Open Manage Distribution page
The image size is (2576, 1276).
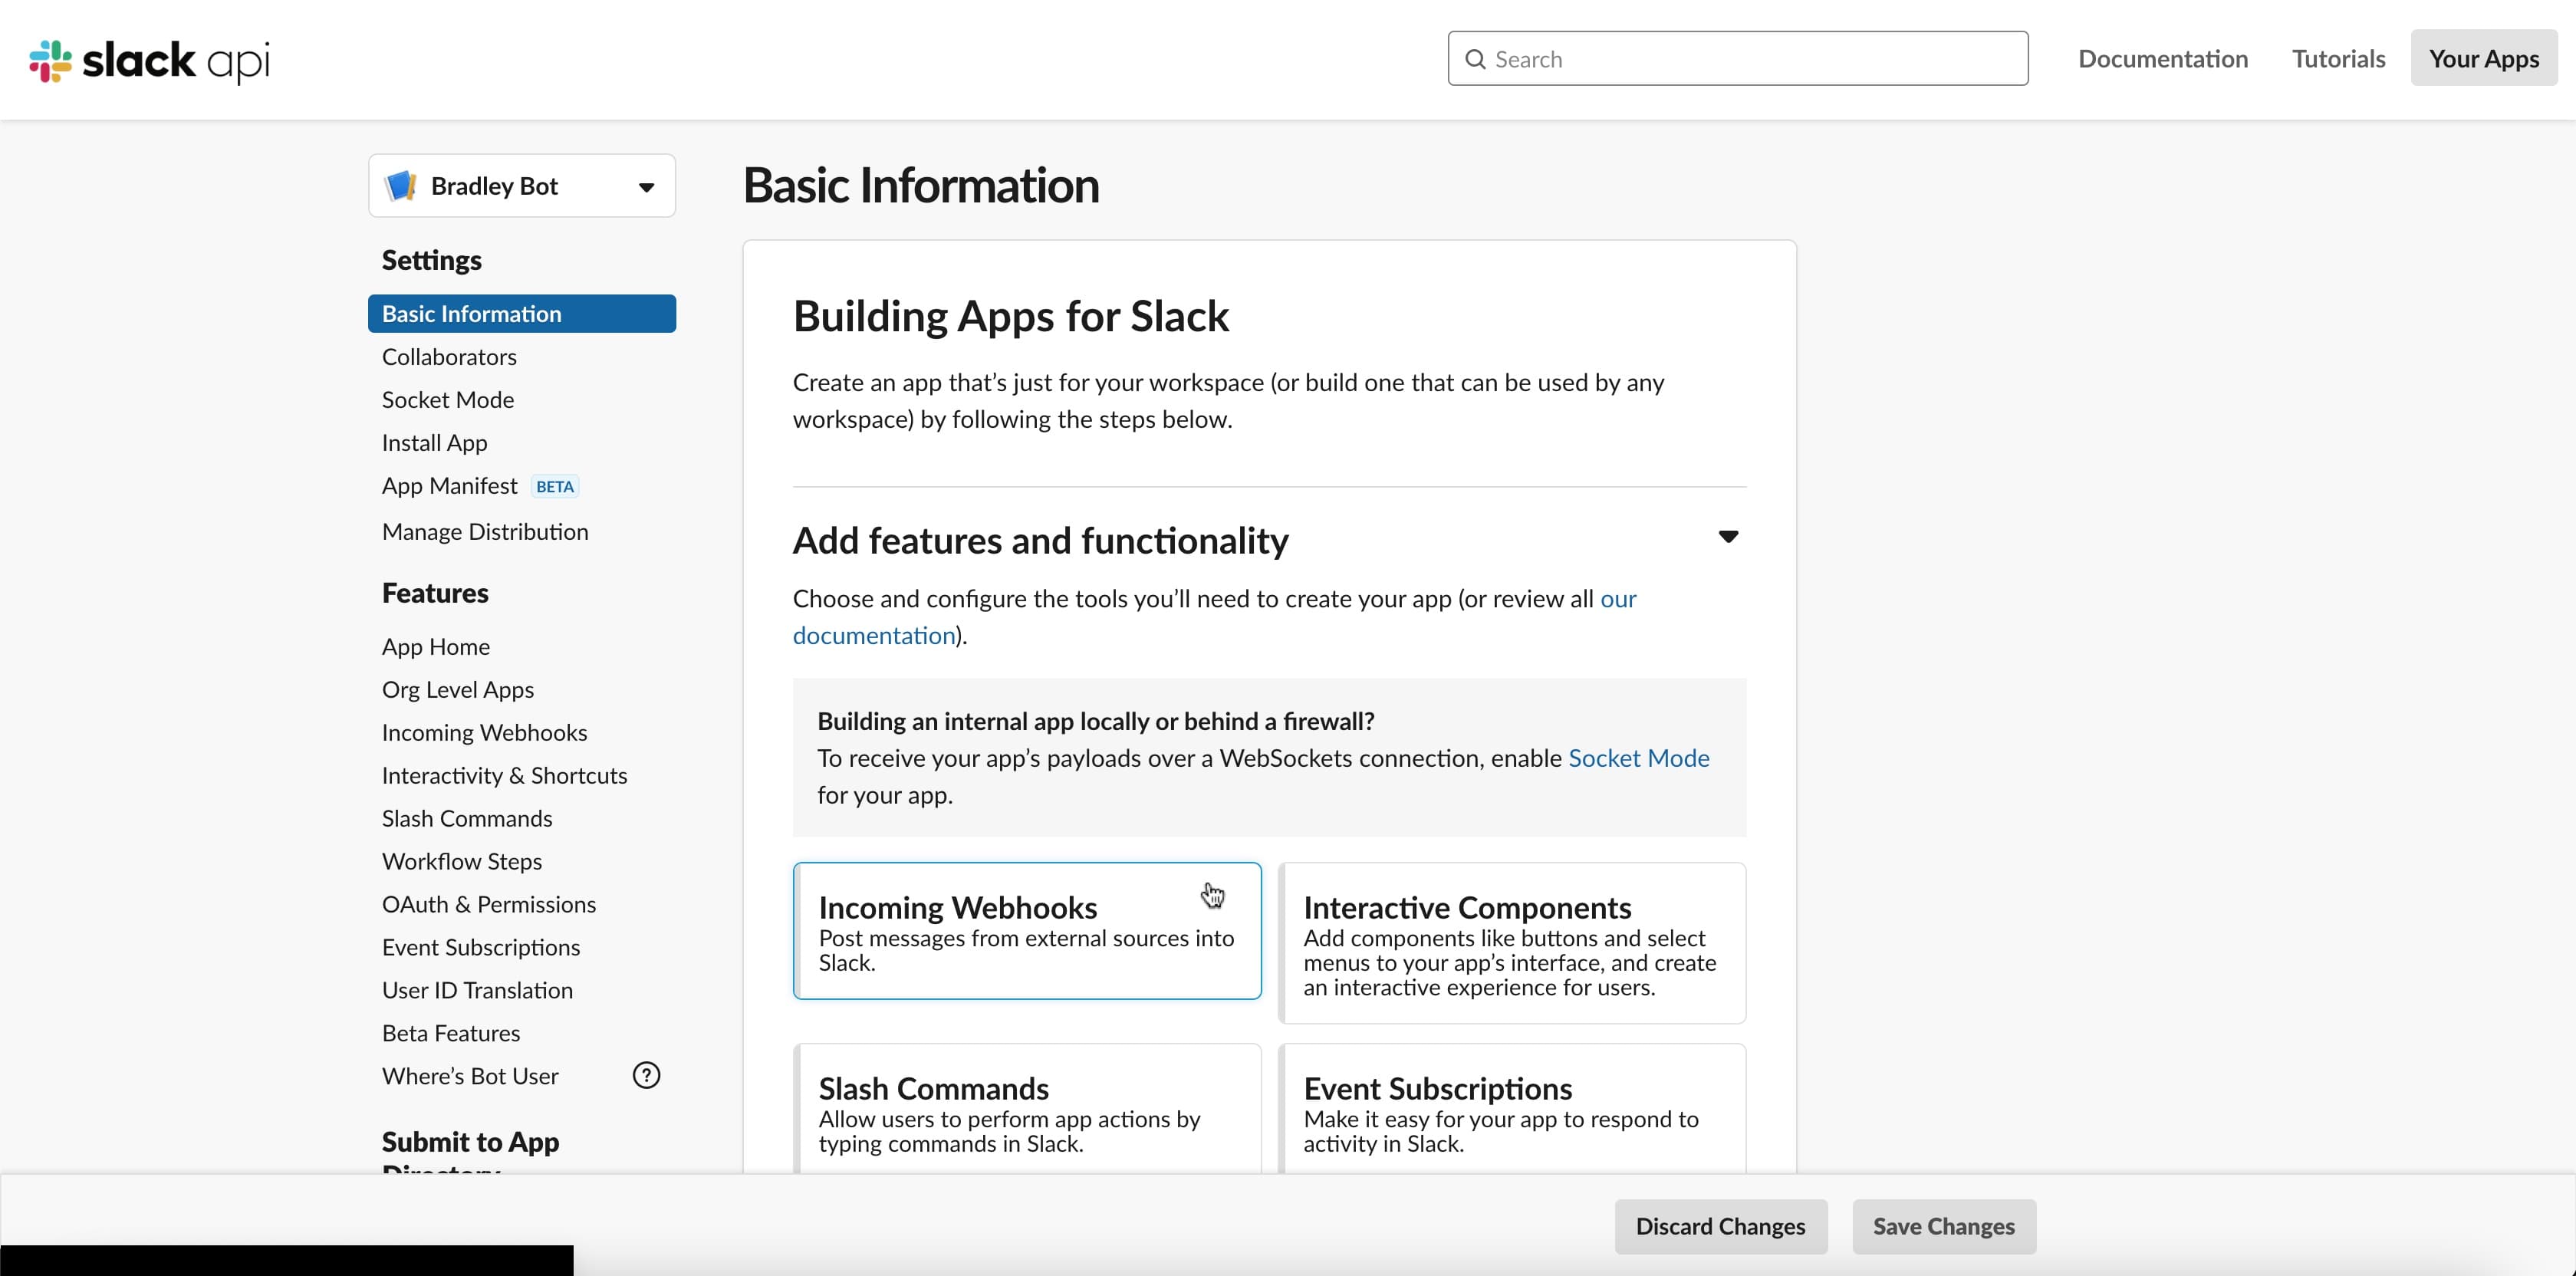click(485, 532)
